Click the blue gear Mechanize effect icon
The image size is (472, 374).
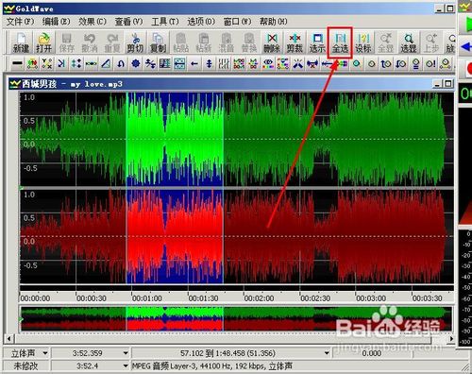coord(136,64)
